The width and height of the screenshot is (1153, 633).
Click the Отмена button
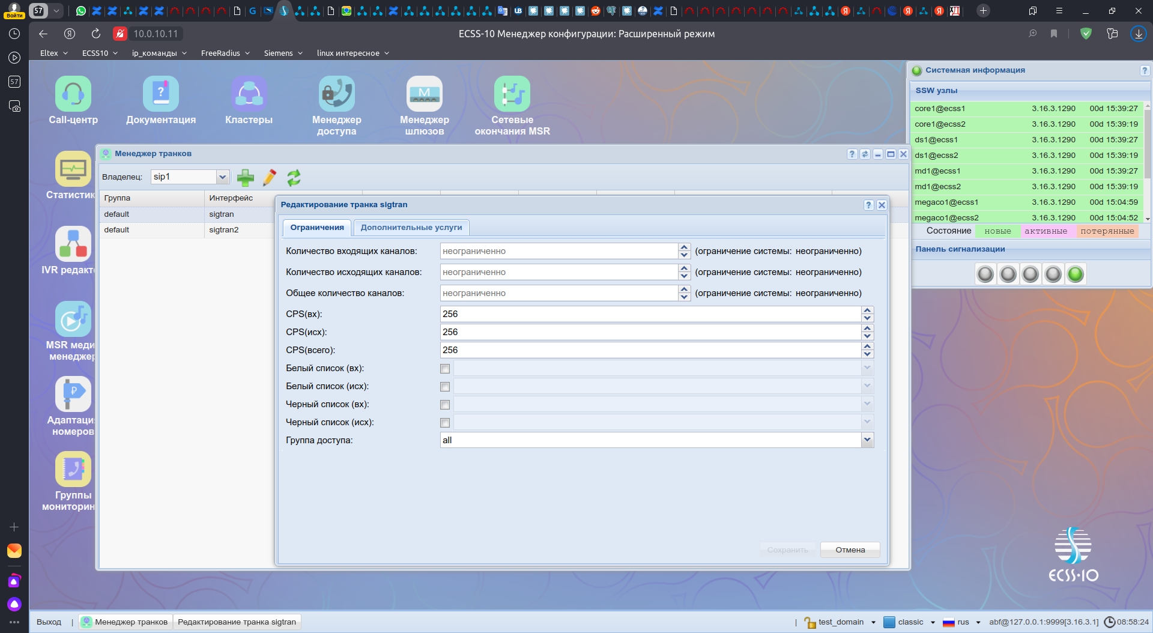click(850, 550)
